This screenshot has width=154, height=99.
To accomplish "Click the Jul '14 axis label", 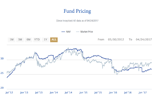I will coord(68,93).
